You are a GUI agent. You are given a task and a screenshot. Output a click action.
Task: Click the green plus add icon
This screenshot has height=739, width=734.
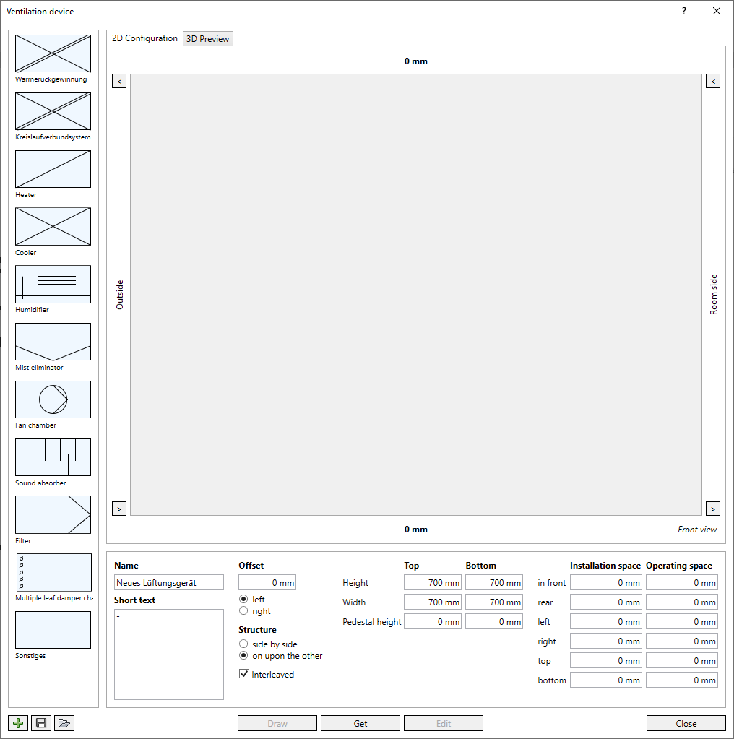[18, 723]
